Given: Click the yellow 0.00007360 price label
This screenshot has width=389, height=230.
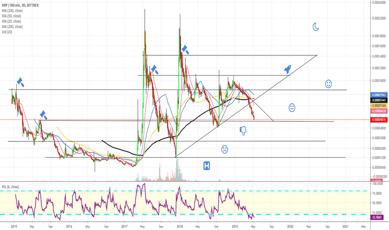Looking at the screenshot, I should tap(379, 106).
